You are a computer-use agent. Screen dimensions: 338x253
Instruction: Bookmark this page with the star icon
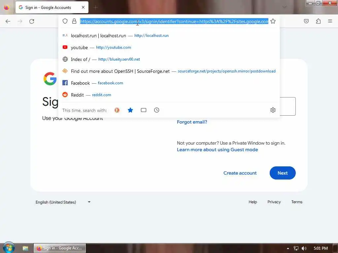pyautogui.click(x=273, y=21)
